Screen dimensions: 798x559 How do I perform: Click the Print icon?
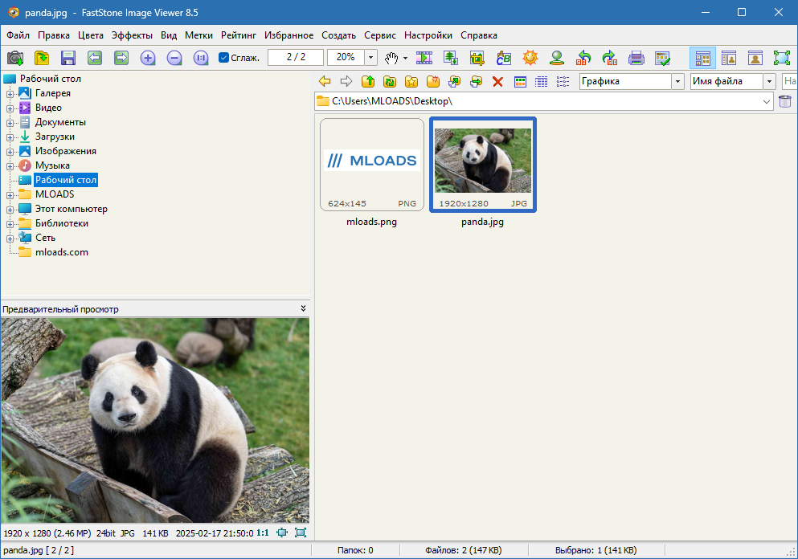point(636,58)
